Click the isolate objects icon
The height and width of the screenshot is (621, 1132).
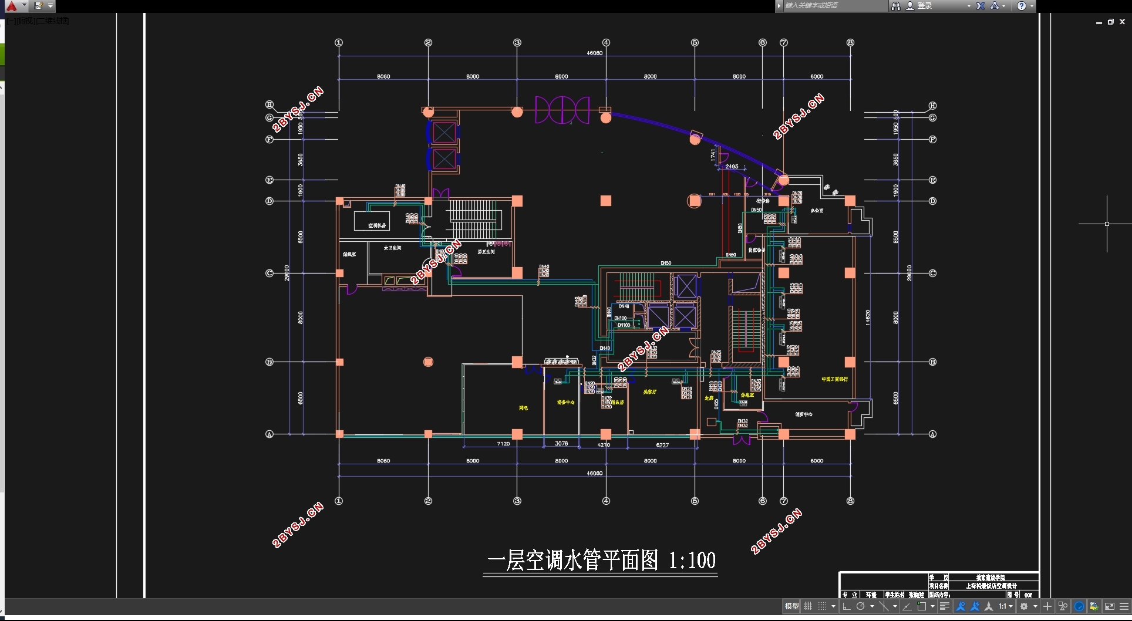(1063, 606)
